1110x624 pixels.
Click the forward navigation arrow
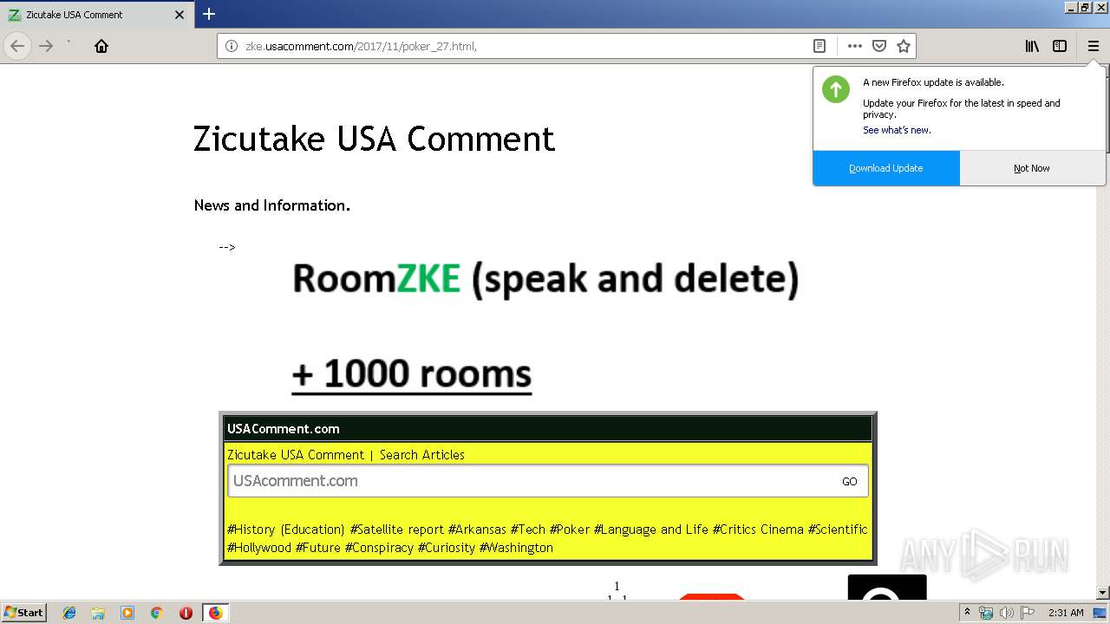tap(46, 46)
